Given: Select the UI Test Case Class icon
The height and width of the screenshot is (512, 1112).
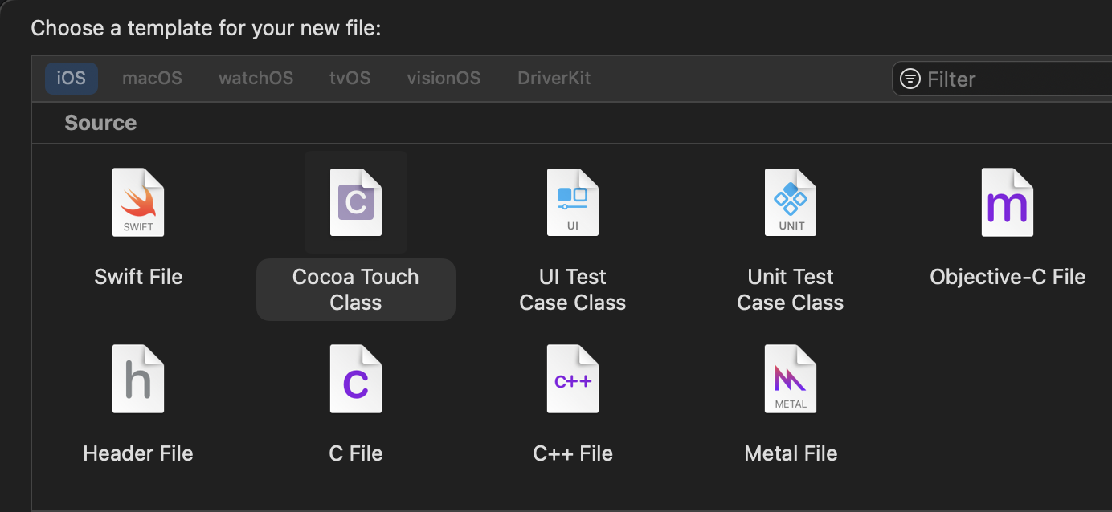Looking at the screenshot, I should coord(573,202).
